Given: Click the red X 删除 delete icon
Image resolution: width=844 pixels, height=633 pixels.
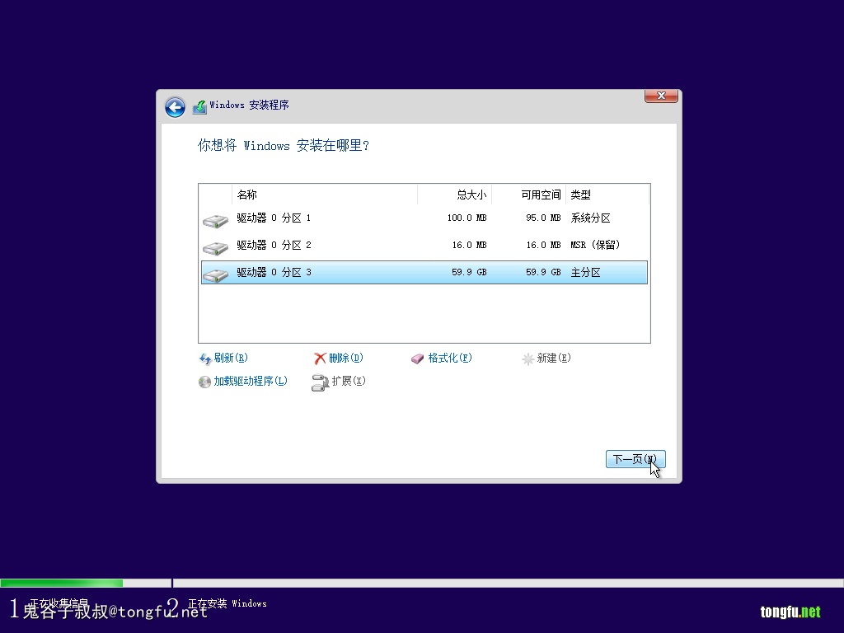Looking at the screenshot, I should pyautogui.click(x=320, y=359).
